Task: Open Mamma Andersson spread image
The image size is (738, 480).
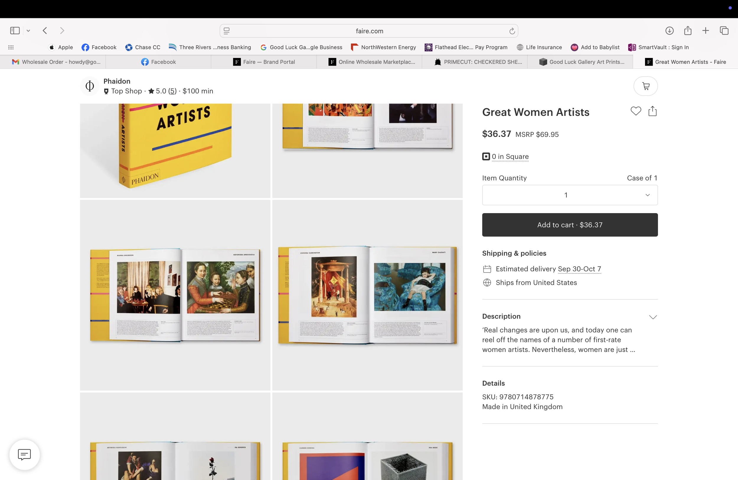Action: pos(175,295)
